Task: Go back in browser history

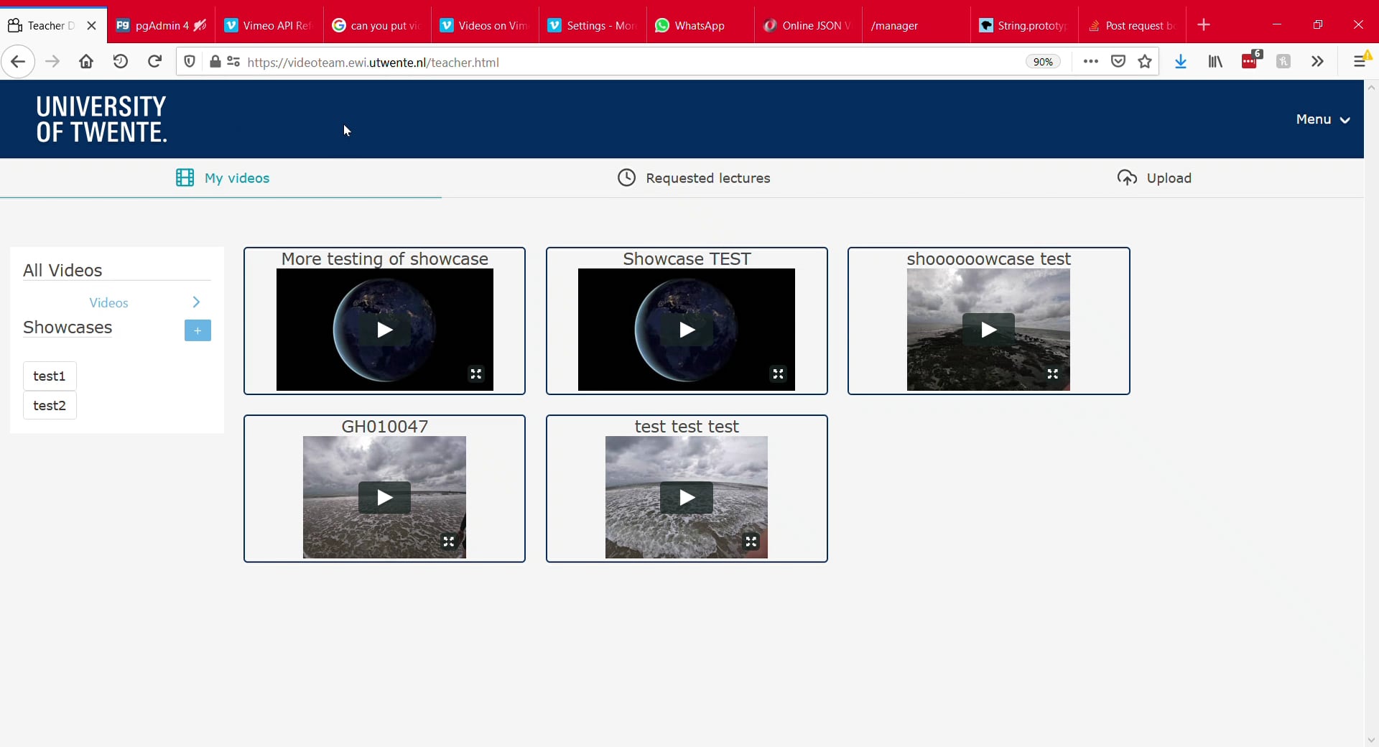Action: (18, 62)
